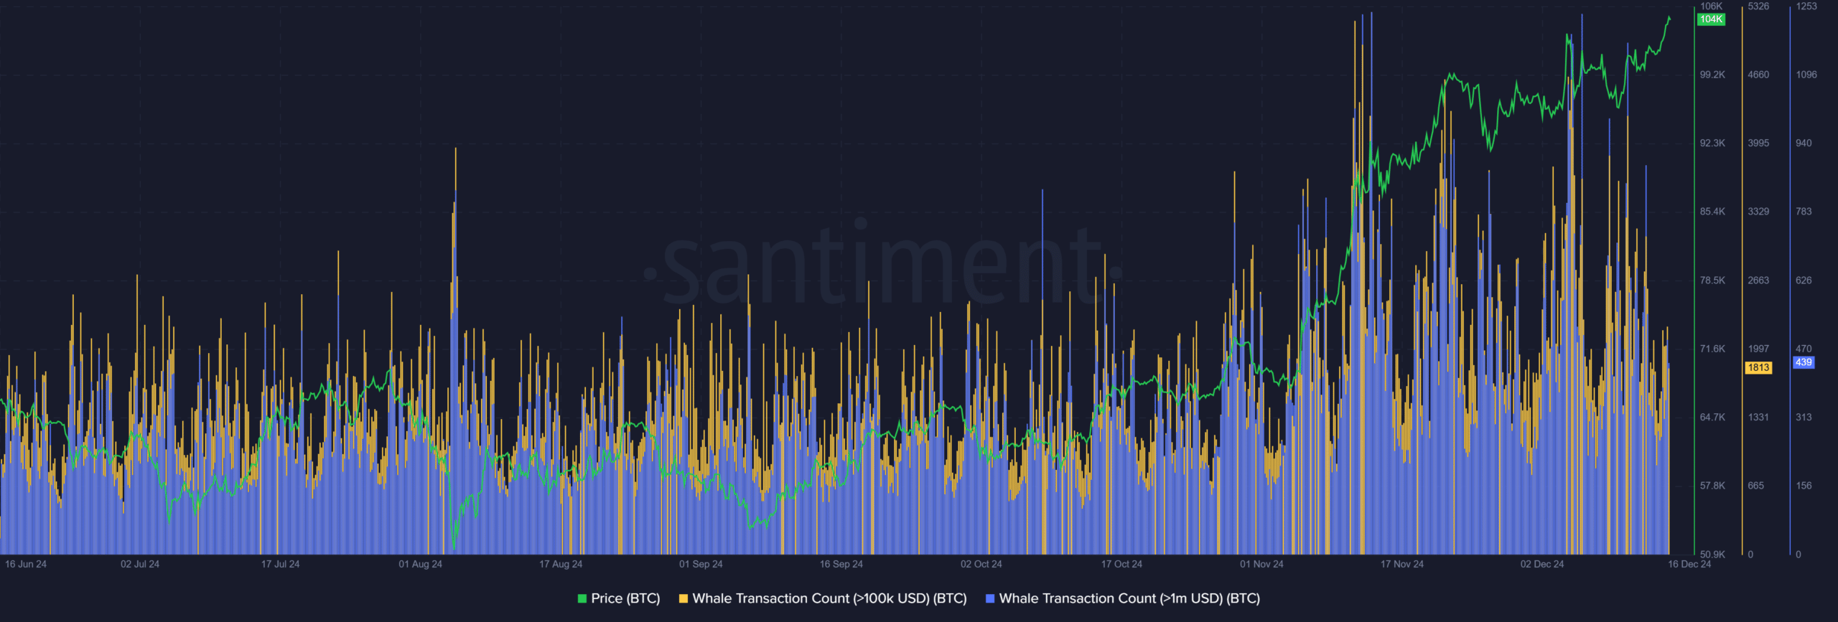The width and height of the screenshot is (1838, 622).
Task: Click the 16 Dec 24 date label
Action: [x=1689, y=564]
